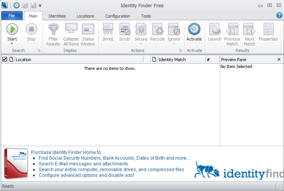
Task: Click the Identity Finder Home Edition box image
Action: [x=16, y=164]
